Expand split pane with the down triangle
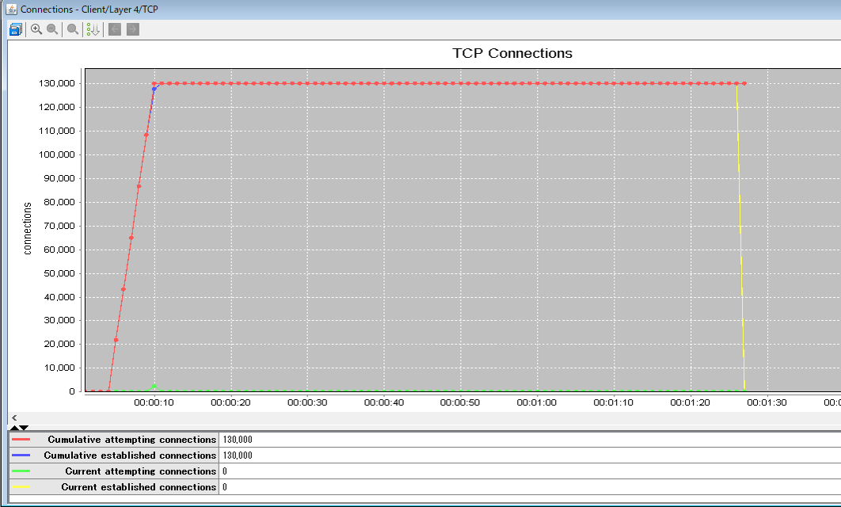This screenshot has width=841, height=507. pos(24,428)
